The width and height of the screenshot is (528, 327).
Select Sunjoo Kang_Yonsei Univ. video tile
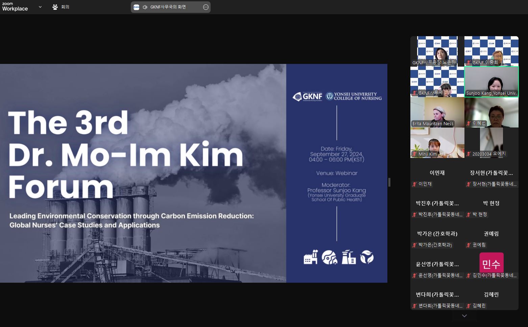[491, 82]
